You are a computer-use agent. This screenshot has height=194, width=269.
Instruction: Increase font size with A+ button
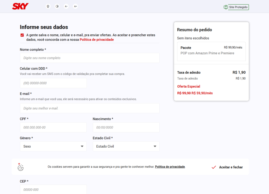pyautogui.click(x=75, y=6)
